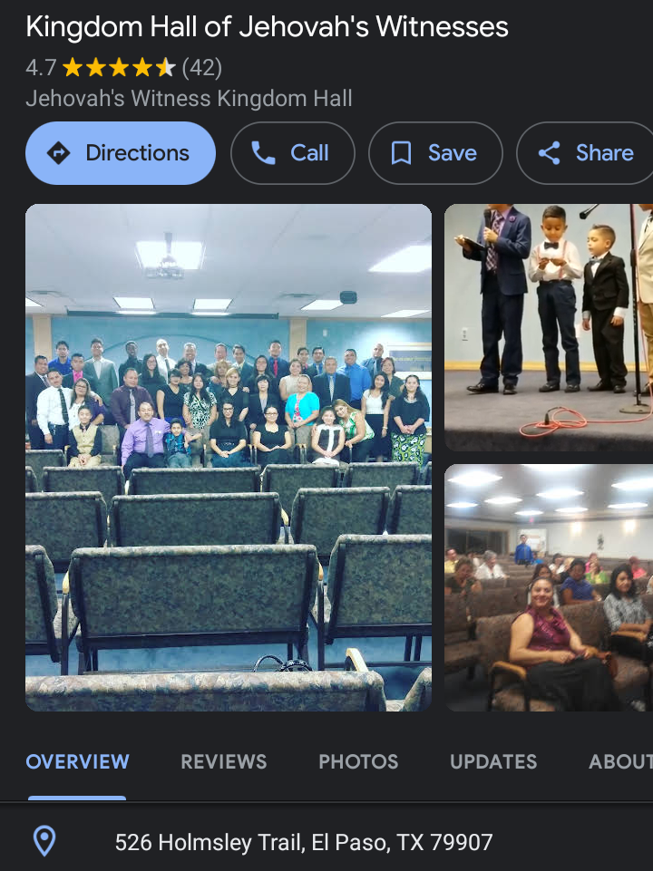Screen dimensions: 653x871
Task: Tap the bookmark icon on Save
Action: coord(401,153)
